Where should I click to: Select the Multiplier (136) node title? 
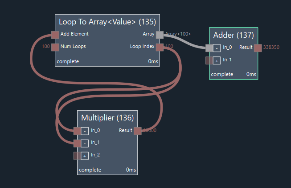click(x=107, y=118)
